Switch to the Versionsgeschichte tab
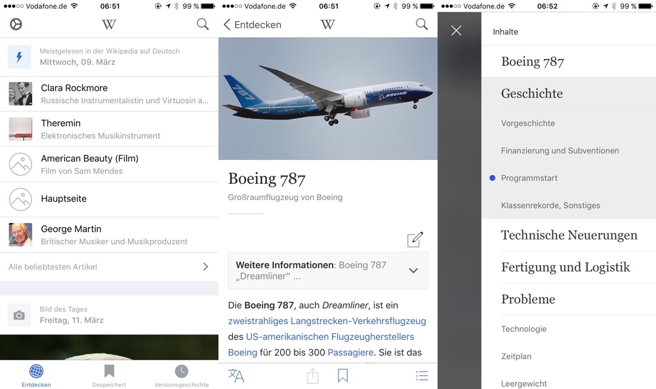Viewport: 656px width, 389px height. (x=182, y=376)
